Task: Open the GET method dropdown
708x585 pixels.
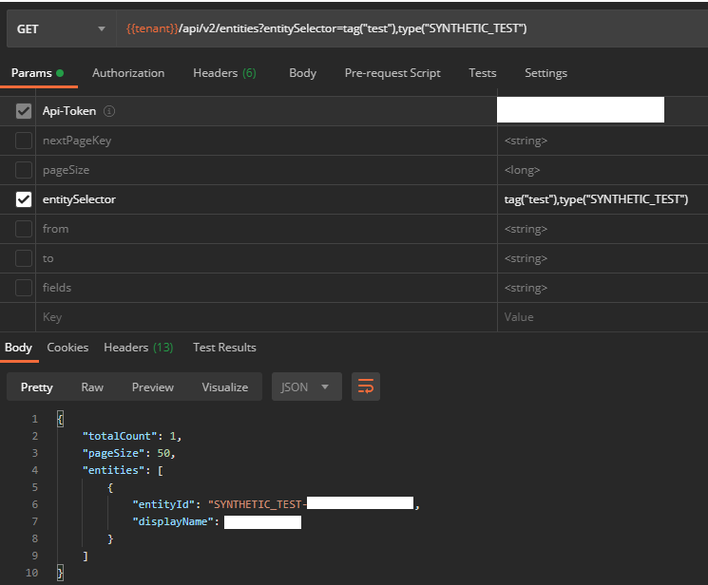Action: click(x=60, y=28)
